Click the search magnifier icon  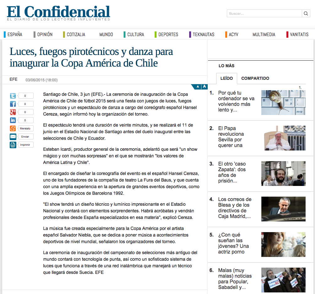[306, 14]
